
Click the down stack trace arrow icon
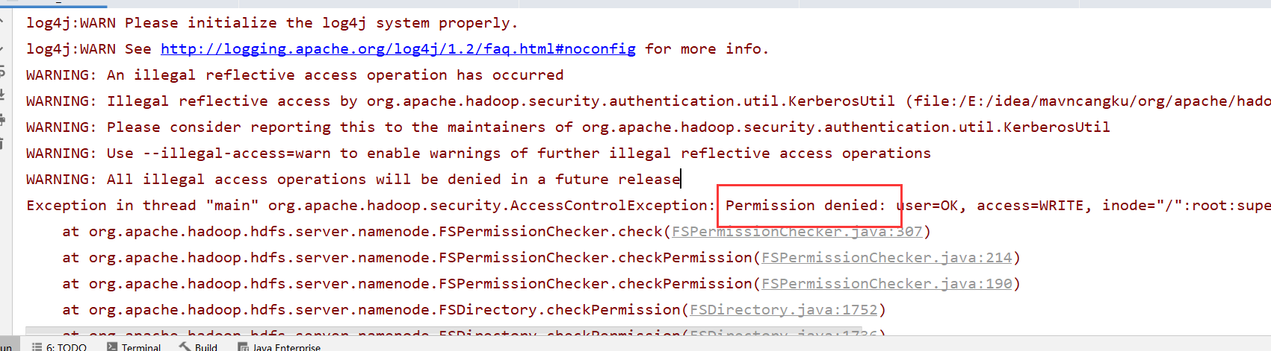2,48
